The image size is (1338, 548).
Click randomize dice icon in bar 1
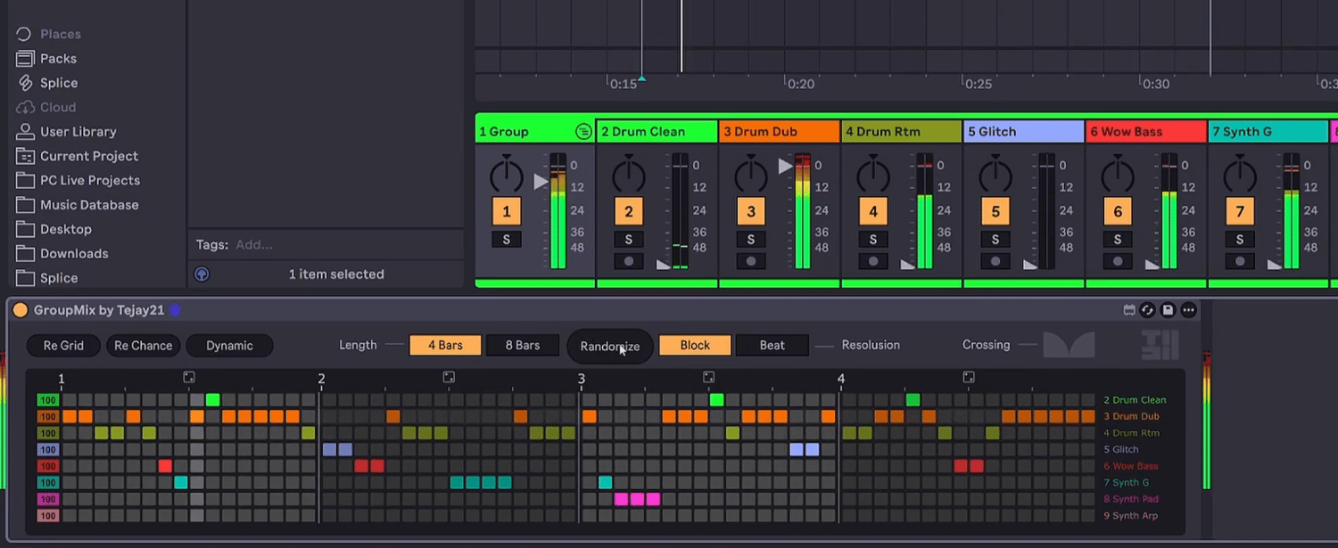[189, 378]
